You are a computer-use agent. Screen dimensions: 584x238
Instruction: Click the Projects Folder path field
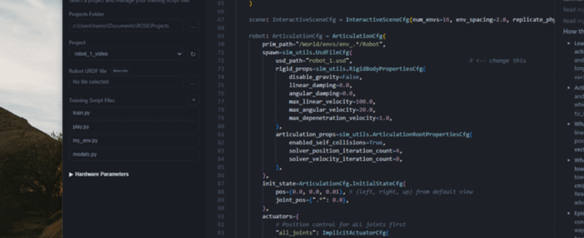pos(125,26)
